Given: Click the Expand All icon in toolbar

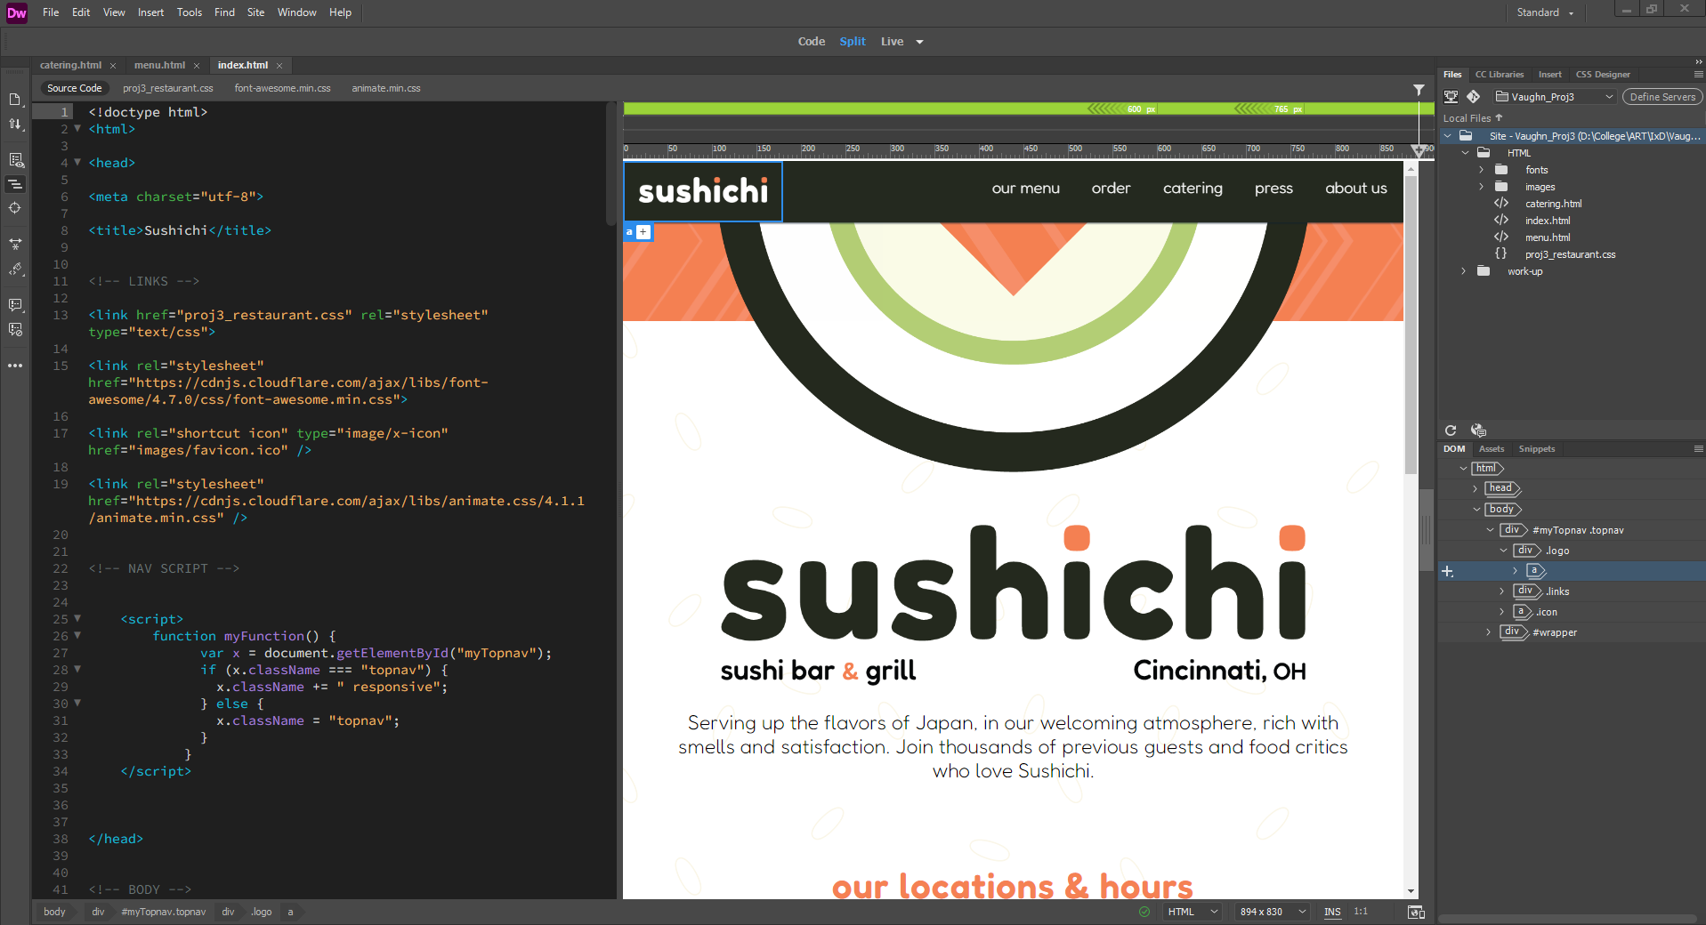Looking at the screenshot, I should tap(15, 244).
